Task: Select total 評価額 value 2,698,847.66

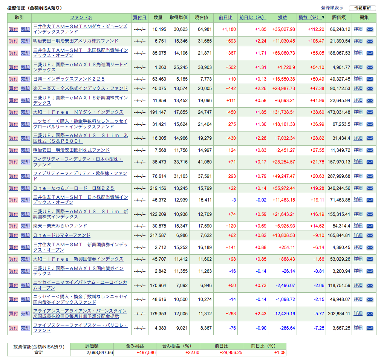Action: pos(99,353)
